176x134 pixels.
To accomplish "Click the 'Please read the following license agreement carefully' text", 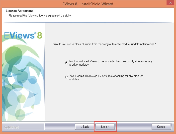I will pyautogui.click(x=39, y=16).
